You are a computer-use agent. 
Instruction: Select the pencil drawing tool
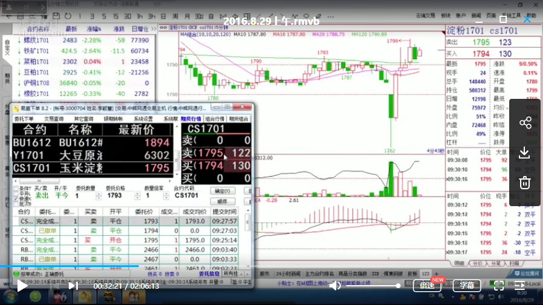pyautogui.click(x=318, y=16)
